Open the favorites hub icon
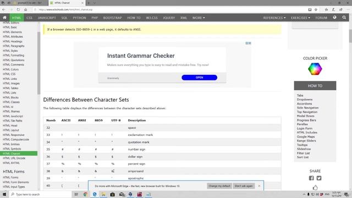The image size is (352, 198). pyautogui.click(x=326, y=10)
